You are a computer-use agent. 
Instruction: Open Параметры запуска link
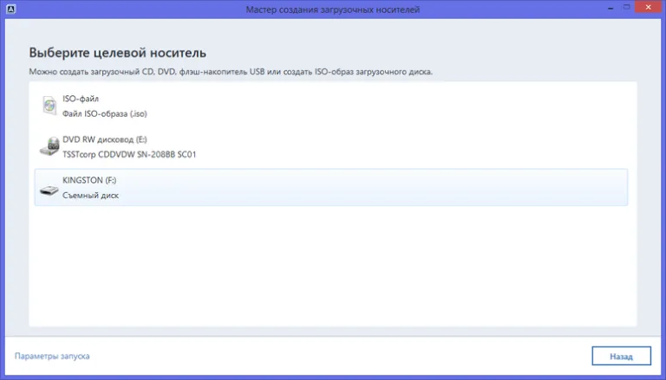(x=52, y=356)
